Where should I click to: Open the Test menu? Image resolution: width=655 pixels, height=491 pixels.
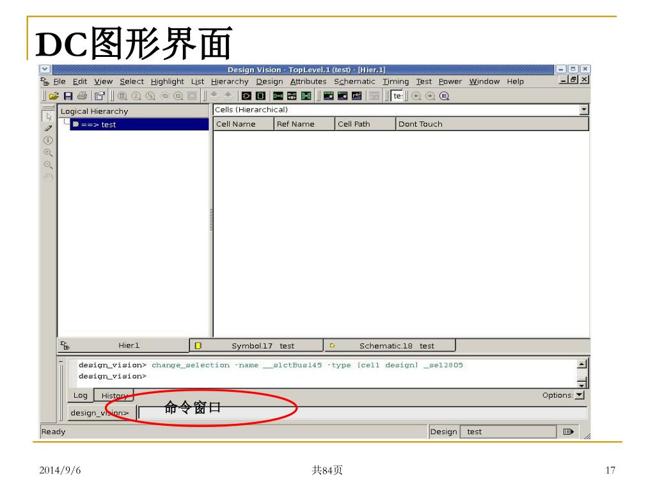coord(423,81)
